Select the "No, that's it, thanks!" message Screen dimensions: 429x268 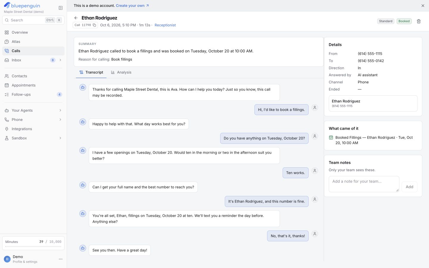click(288, 236)
